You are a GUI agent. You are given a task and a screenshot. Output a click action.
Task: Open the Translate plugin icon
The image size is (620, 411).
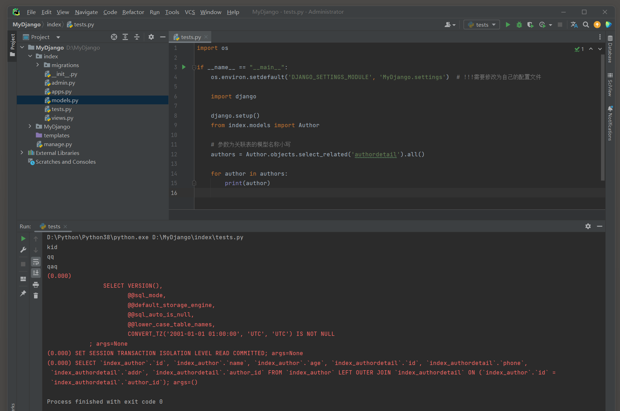click(x=574, y=25)
